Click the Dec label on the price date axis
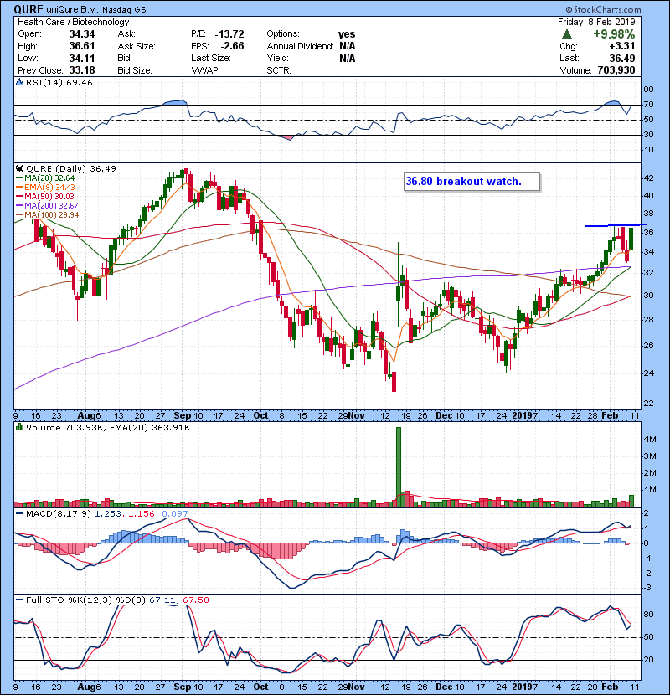Screen dimensions: 670x695 (x=444, y=416)
